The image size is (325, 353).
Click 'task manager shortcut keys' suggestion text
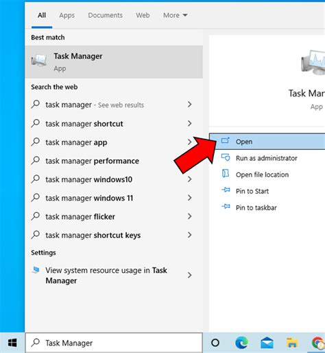point(93,235)
